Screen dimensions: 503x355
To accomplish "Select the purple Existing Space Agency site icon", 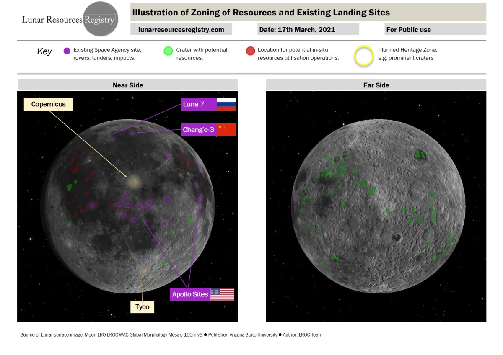I will [67, 51].
